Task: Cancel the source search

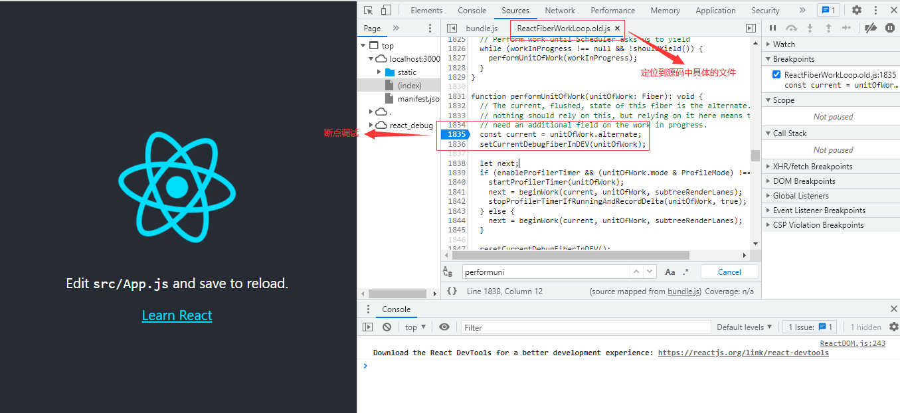Action: pos(729,272)
